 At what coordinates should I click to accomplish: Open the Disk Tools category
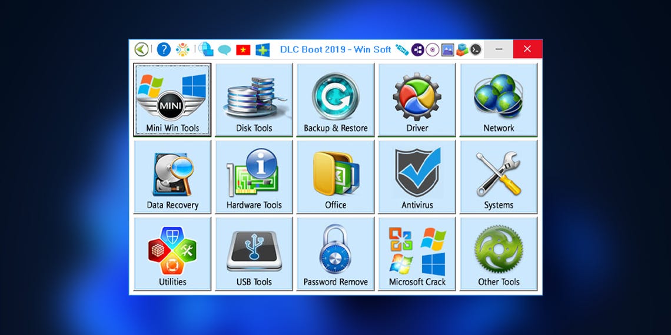254,100
